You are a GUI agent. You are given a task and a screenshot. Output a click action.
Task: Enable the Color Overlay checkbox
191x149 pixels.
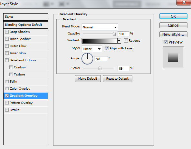point(7,88)
